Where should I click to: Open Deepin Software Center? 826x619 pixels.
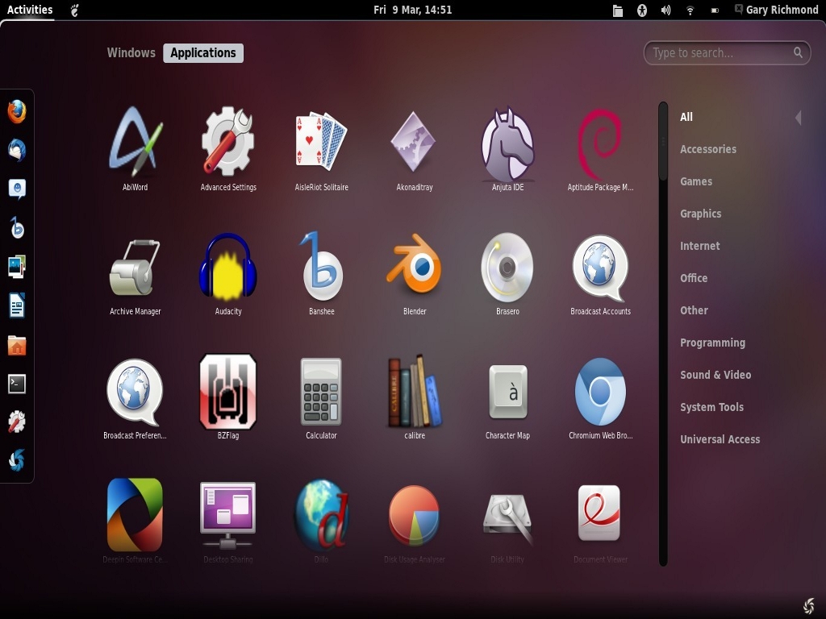(135, 521)
